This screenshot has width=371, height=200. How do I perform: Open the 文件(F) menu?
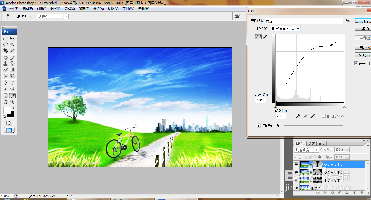(13, 9)
